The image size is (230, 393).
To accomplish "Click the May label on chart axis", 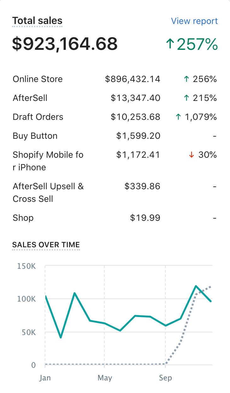I will coord(105,378).
